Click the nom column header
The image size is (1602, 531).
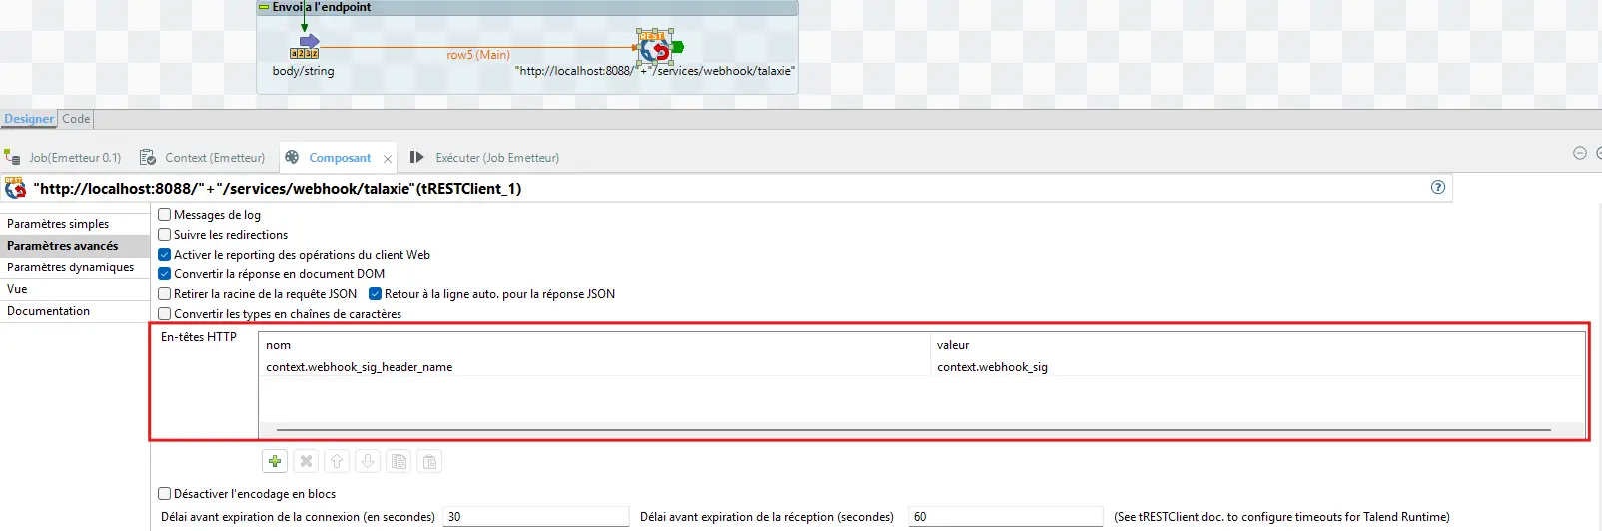[594, 345]
